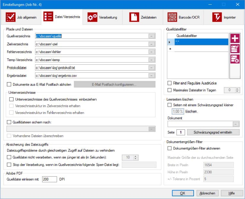Click the Seite number field
This screenshot has height=199, width=245.
181,132
